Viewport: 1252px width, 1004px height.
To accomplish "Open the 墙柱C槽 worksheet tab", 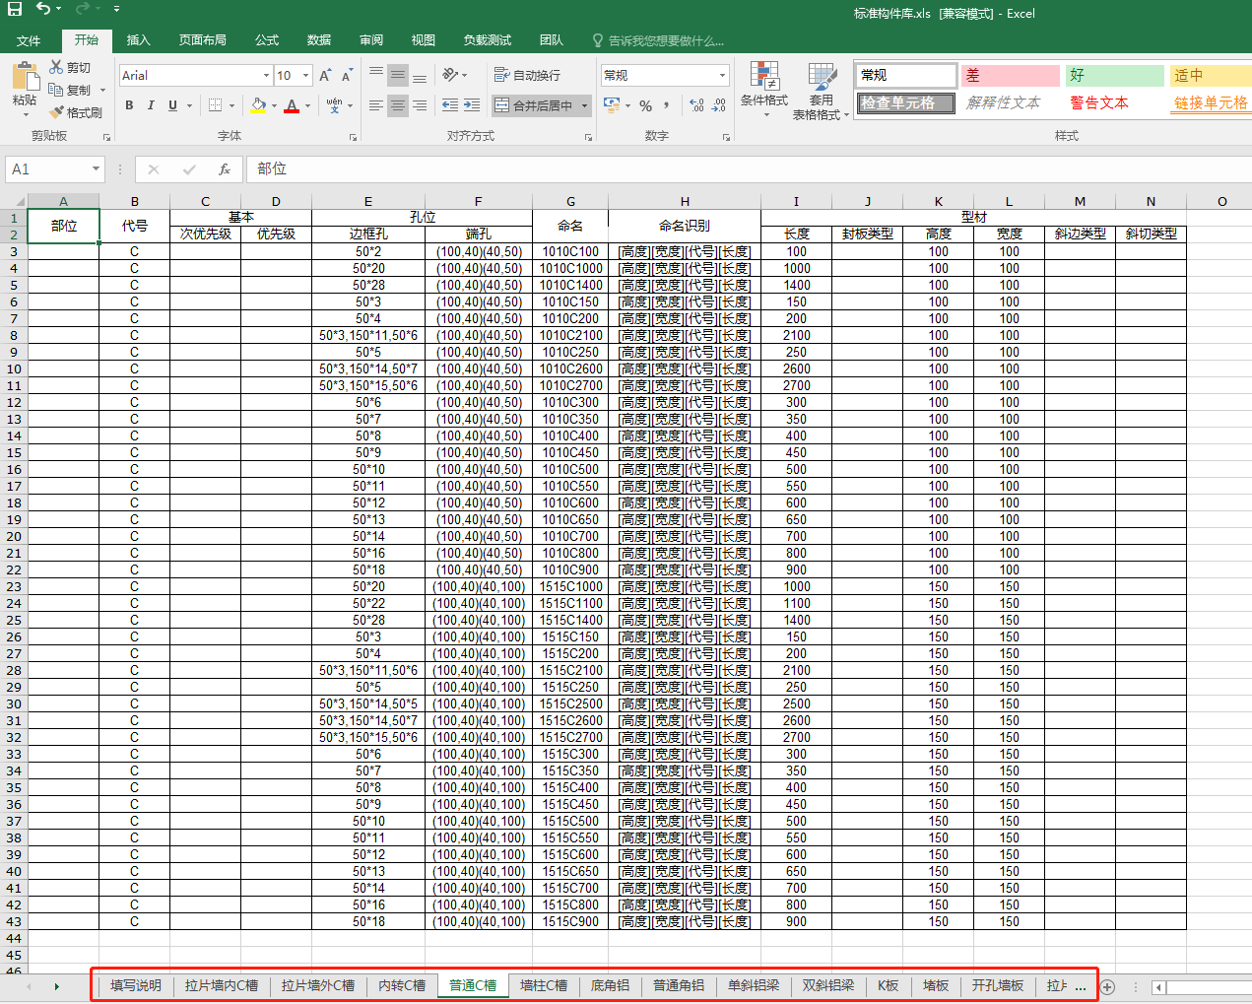I will [x=544, y=985].
